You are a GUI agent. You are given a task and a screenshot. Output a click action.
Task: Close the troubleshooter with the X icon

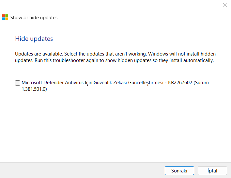[224, 5]
